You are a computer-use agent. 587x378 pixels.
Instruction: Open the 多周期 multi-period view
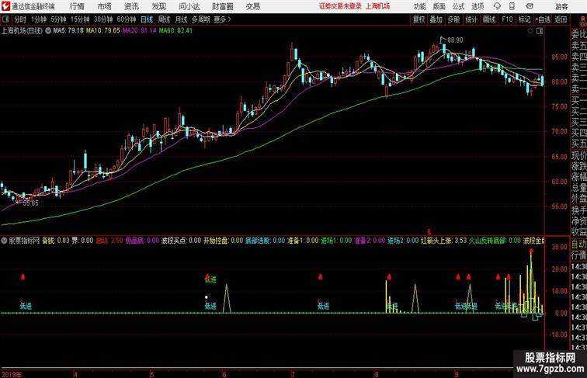(200, 19)
